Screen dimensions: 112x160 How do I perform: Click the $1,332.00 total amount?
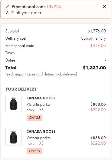(94, 68)
